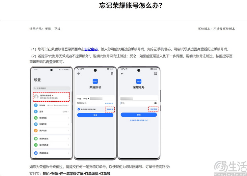This screenshot has height=176, width=247.
Task: Tap the 移动网络 mobile network icon
Action: click(x=36, y=118)
